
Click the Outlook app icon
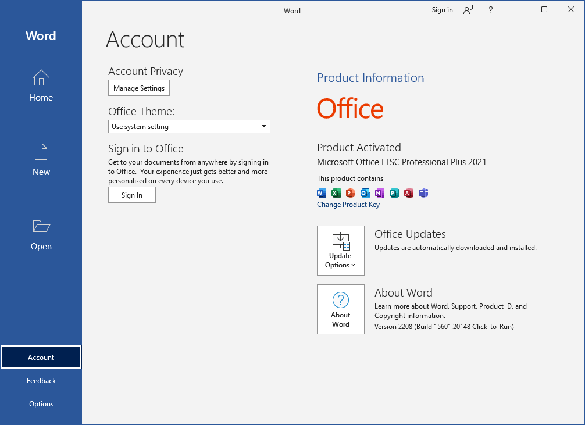(365, 193)
